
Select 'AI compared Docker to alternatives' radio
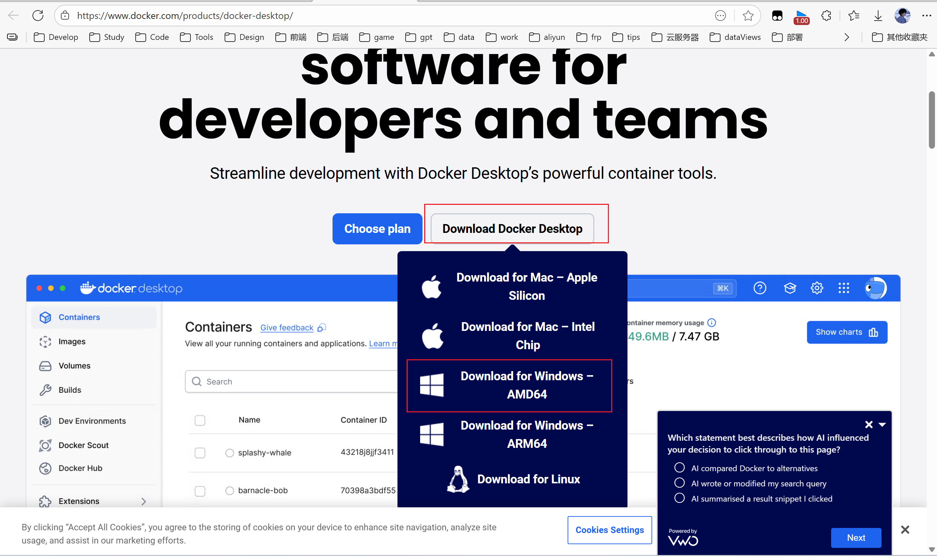click(x=679, y=467)
